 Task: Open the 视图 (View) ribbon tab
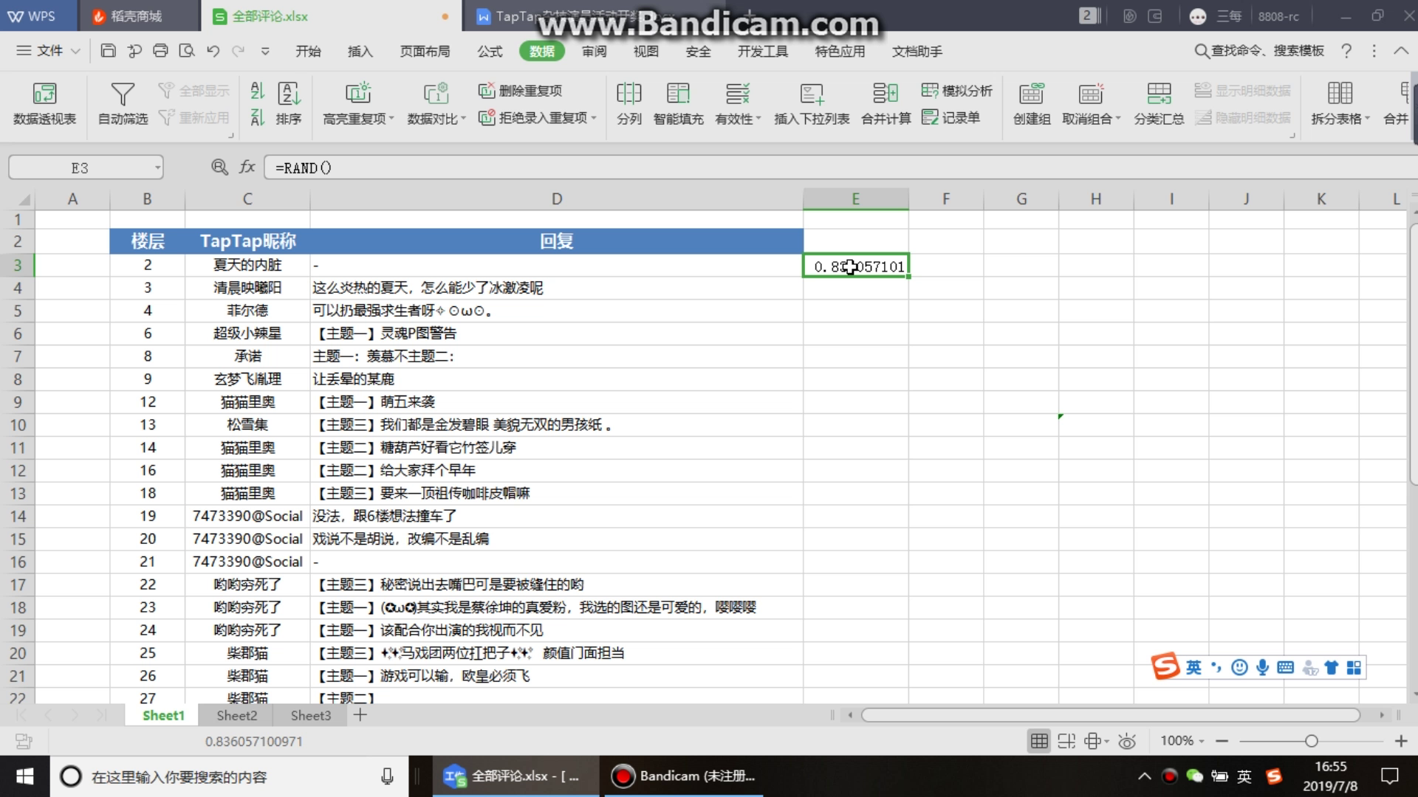645,51
